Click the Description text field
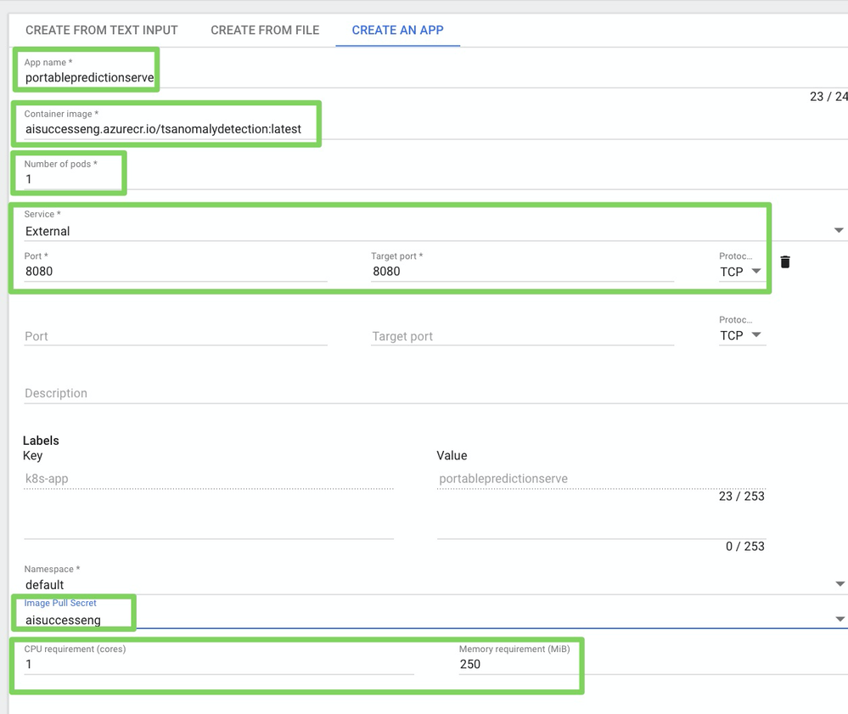 (424, 393)
